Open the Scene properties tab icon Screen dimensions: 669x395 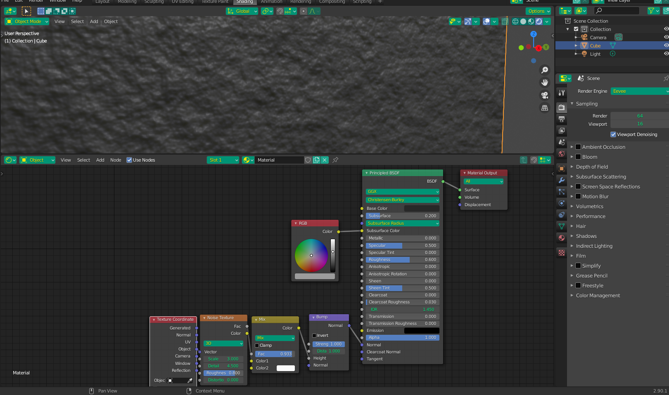[x=562, y=142]
